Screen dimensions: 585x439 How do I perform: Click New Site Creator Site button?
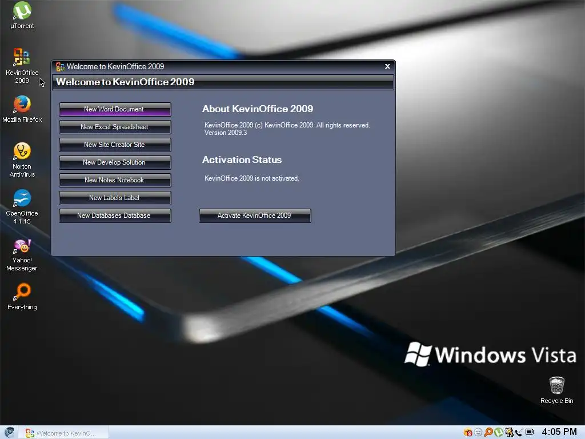point(115,145)
